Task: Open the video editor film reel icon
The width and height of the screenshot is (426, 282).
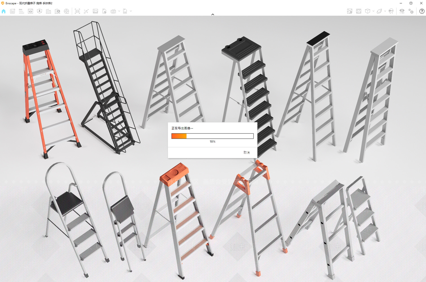Action: (x=67, y=11)
